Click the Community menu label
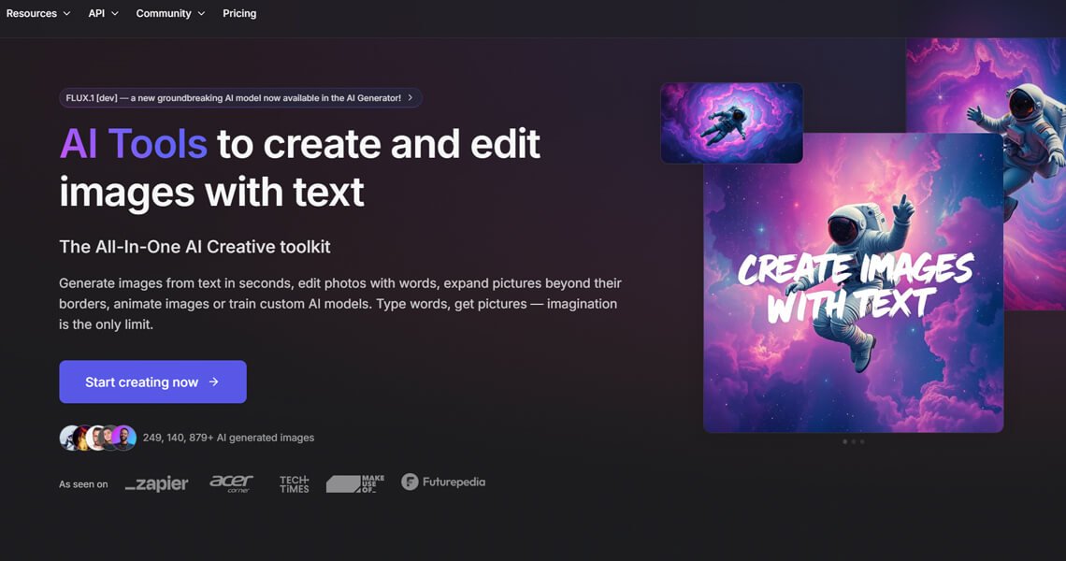1066x561 pixels. pyautogui.click(x=164, y=14)
